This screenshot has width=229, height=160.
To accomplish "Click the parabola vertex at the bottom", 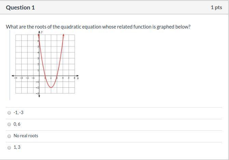I will [x=51, y=87].
